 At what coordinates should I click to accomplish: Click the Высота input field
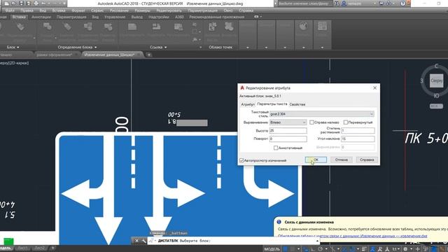click(x=288, y=131)
